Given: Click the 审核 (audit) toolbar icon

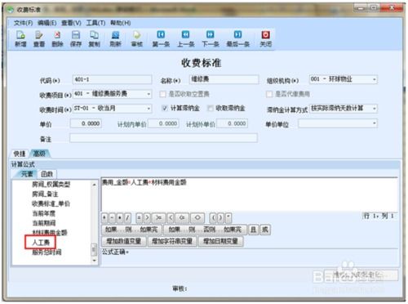Looking at the screenshot, I should pyautogui.click(x=137, y=38).
